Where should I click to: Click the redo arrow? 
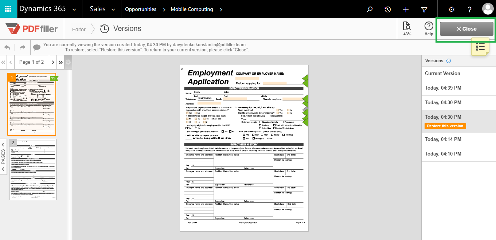pos(23,47)
